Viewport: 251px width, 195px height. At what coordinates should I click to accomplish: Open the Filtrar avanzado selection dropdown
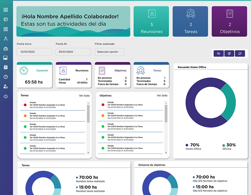tap(109, 52)
